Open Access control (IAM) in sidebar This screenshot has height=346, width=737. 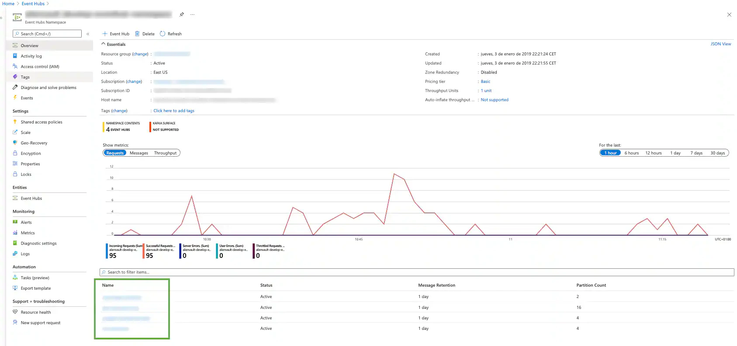(40, 67)
